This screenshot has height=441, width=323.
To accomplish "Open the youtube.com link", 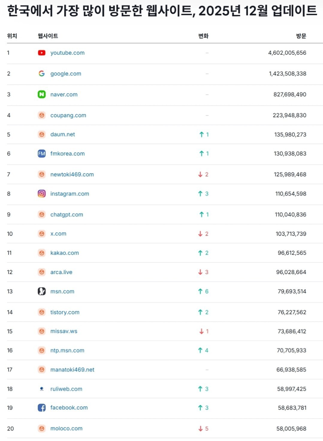I will click(x=67, y=53).
